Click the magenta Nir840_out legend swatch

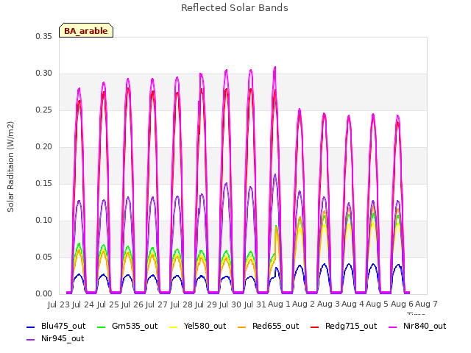click(392, 327)
